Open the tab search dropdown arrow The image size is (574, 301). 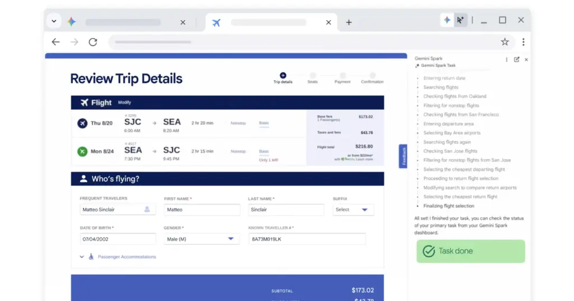coord(54,21)
